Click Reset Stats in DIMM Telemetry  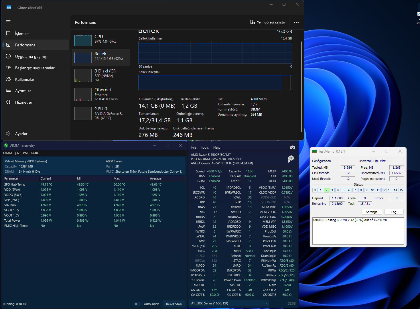pos(174,304)
